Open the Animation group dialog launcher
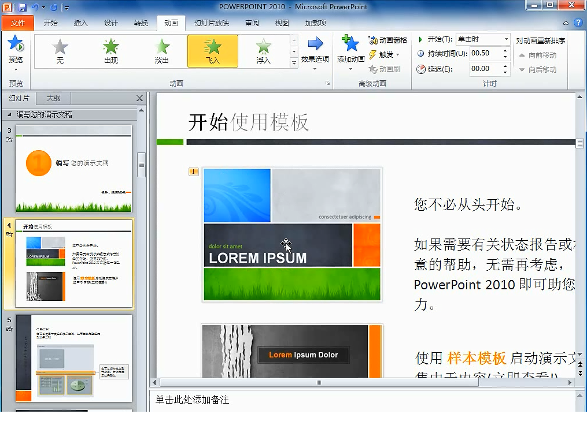The image size is (587, 425). (327, 83)
